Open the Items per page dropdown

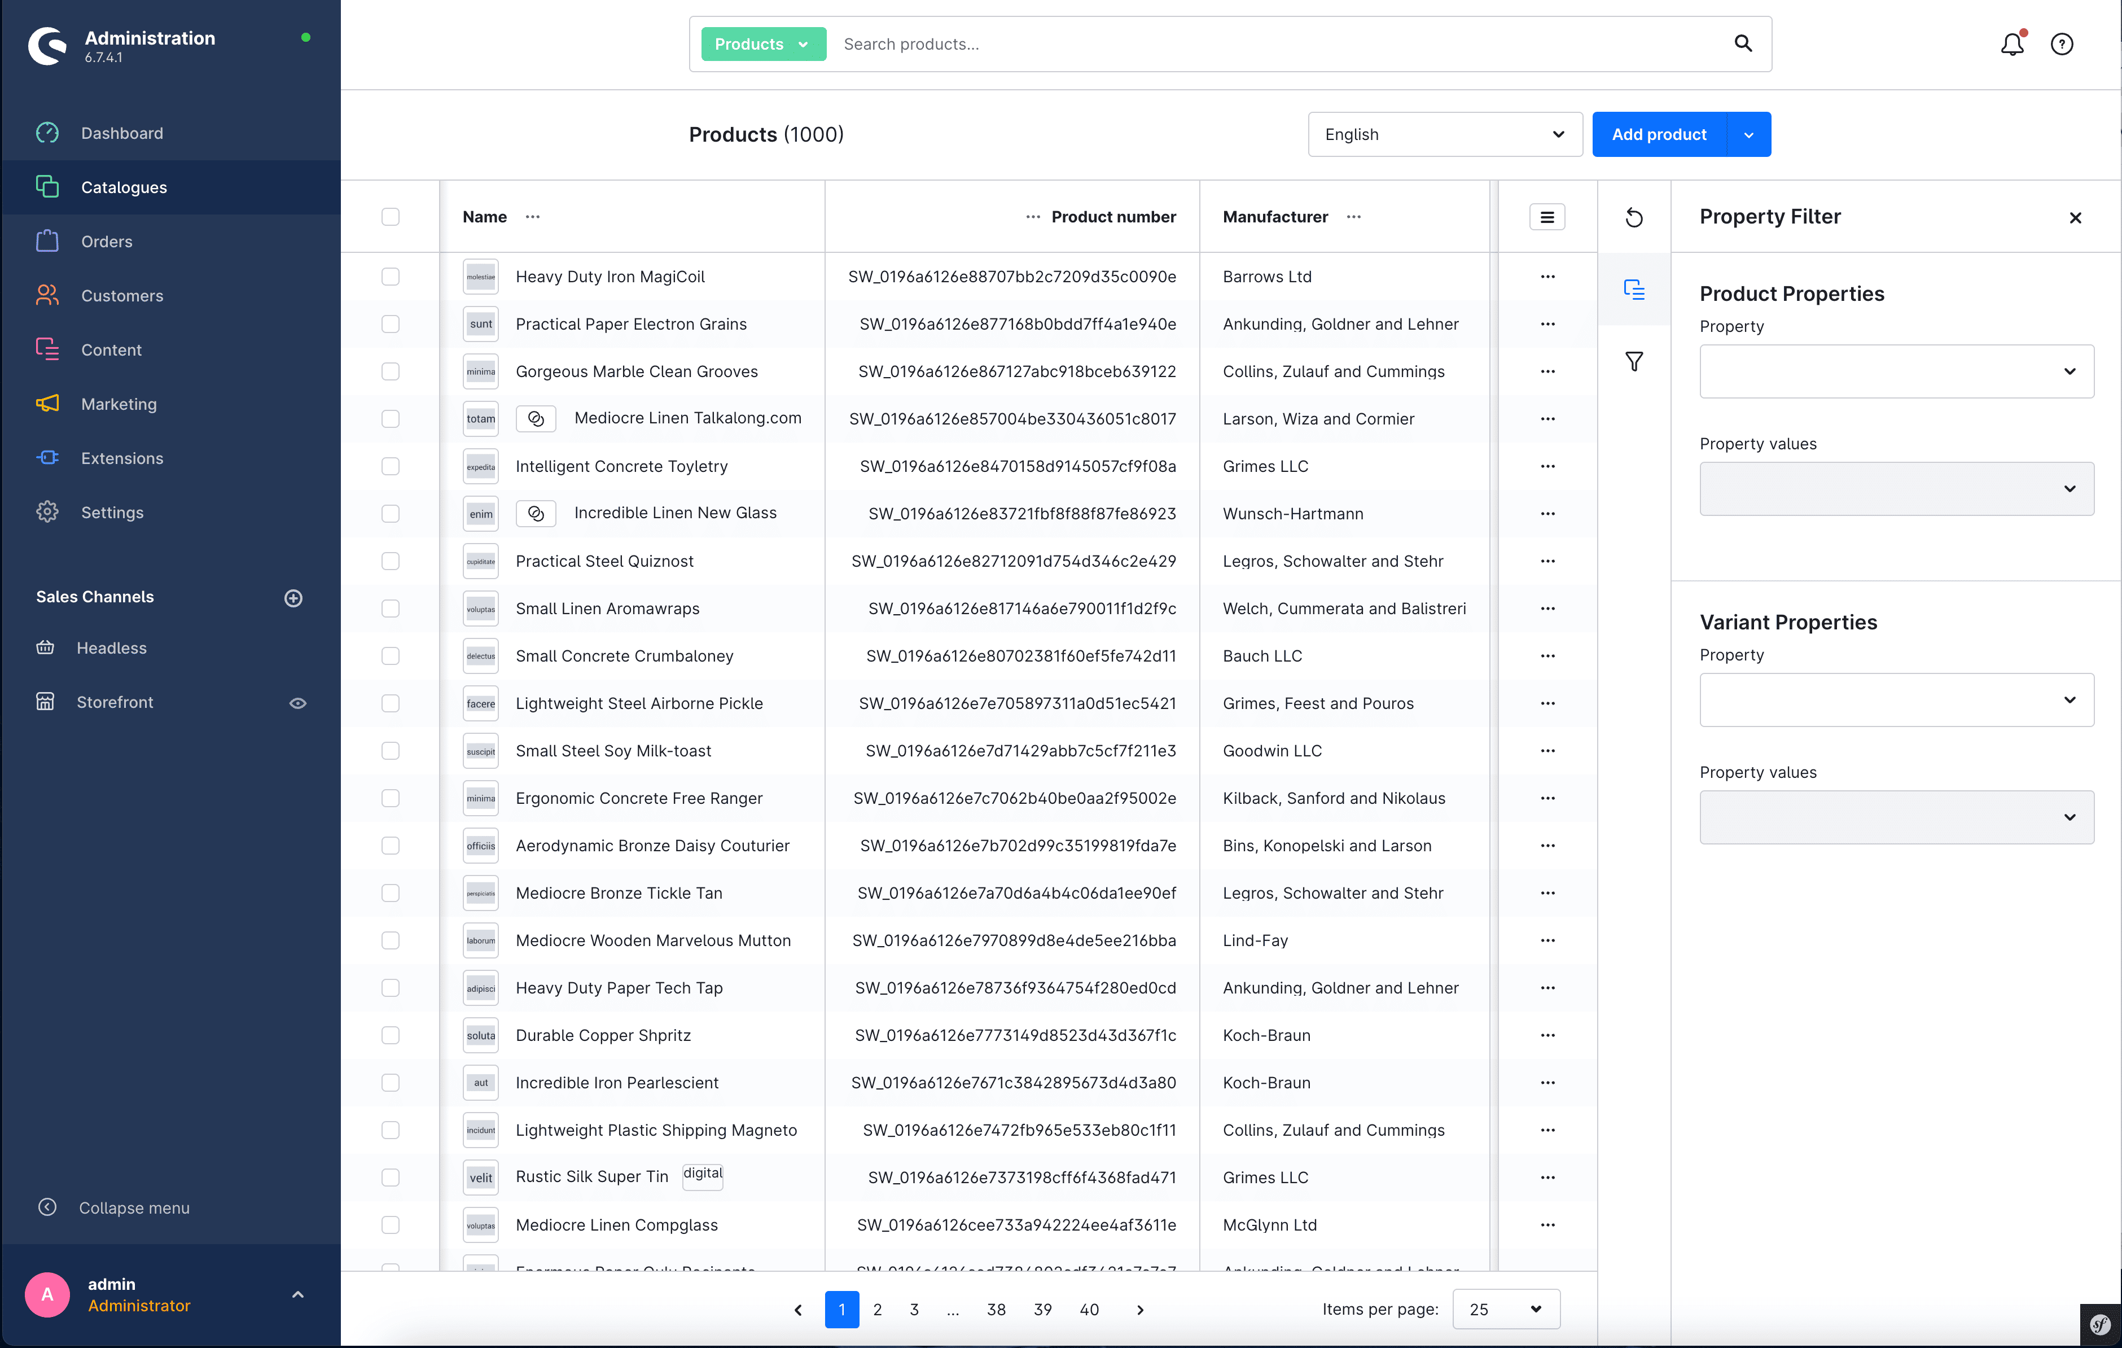[x=1505, y=1309]
